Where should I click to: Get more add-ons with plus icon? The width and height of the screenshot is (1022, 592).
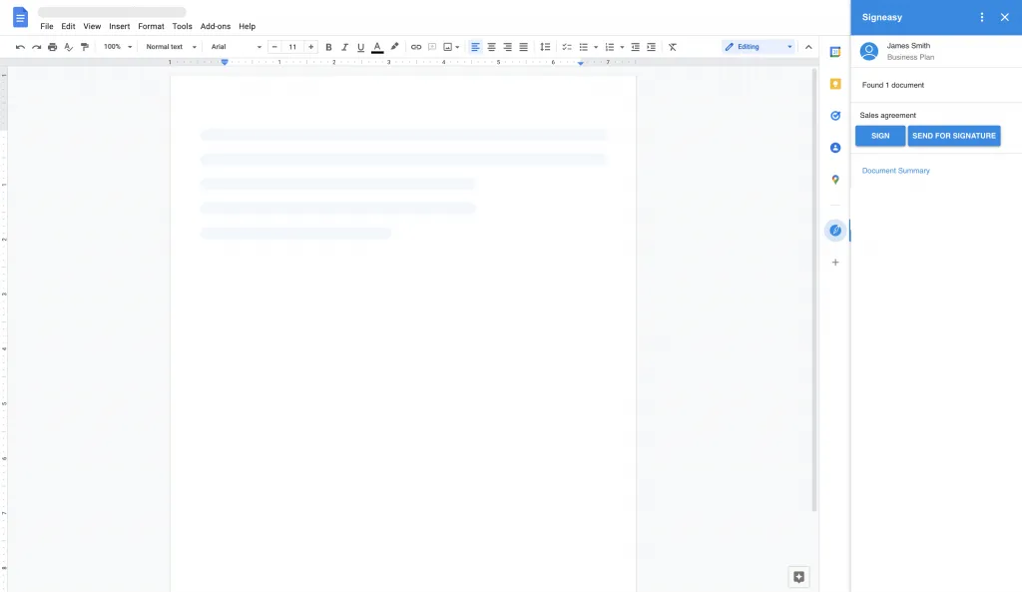835,263
